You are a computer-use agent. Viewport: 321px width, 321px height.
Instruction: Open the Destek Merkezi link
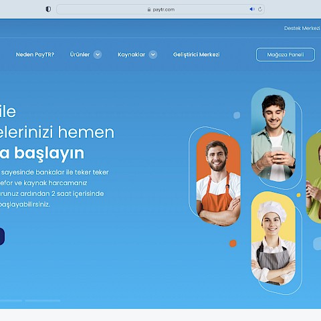point(302,28)
